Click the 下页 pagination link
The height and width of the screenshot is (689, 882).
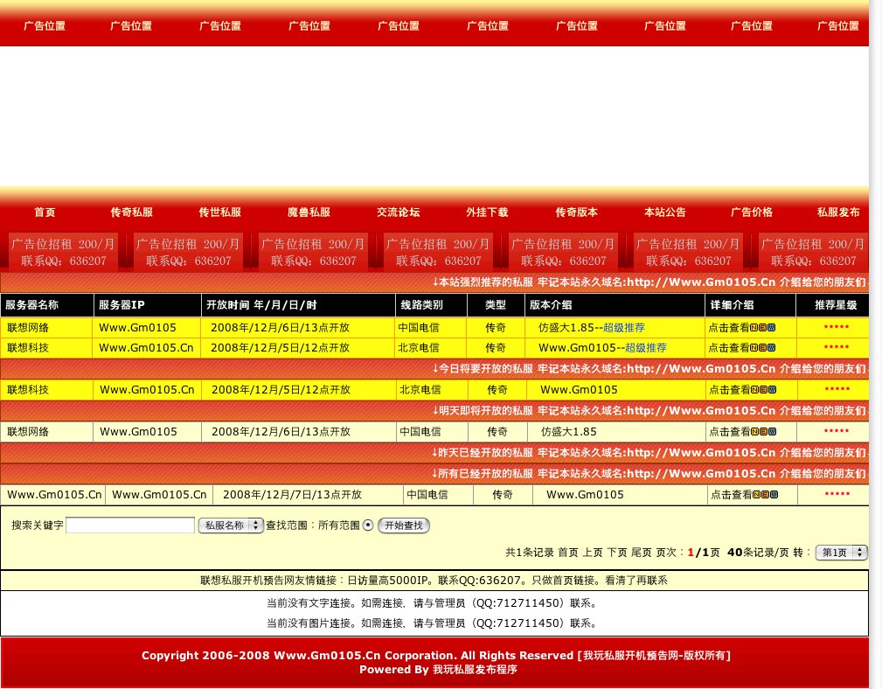pyautogui.click(x=620, y=552)
